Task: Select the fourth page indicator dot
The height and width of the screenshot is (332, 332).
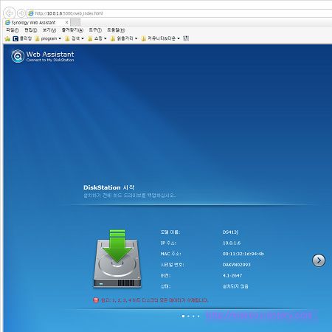Action: pyautogui.click(x=198, y=316)
